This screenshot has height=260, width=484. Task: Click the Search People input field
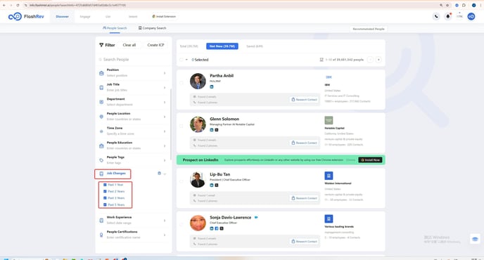coord(134,59)
